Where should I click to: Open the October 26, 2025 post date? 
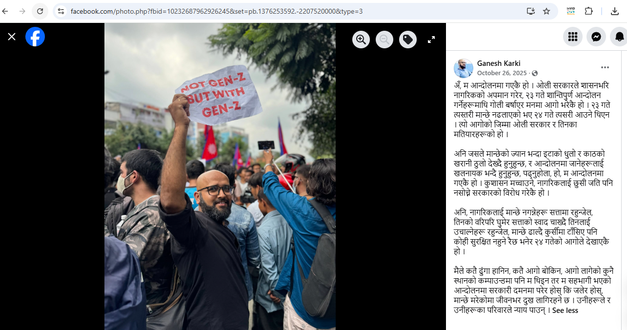click(502, 73)
